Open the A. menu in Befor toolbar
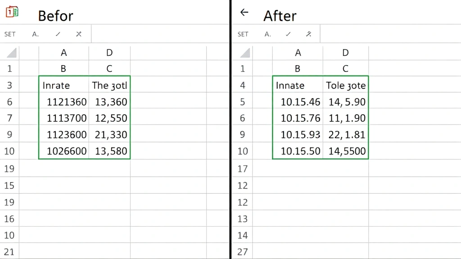 36,34
